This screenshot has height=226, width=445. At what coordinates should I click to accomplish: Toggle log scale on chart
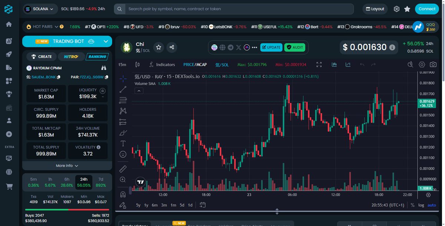421,205
